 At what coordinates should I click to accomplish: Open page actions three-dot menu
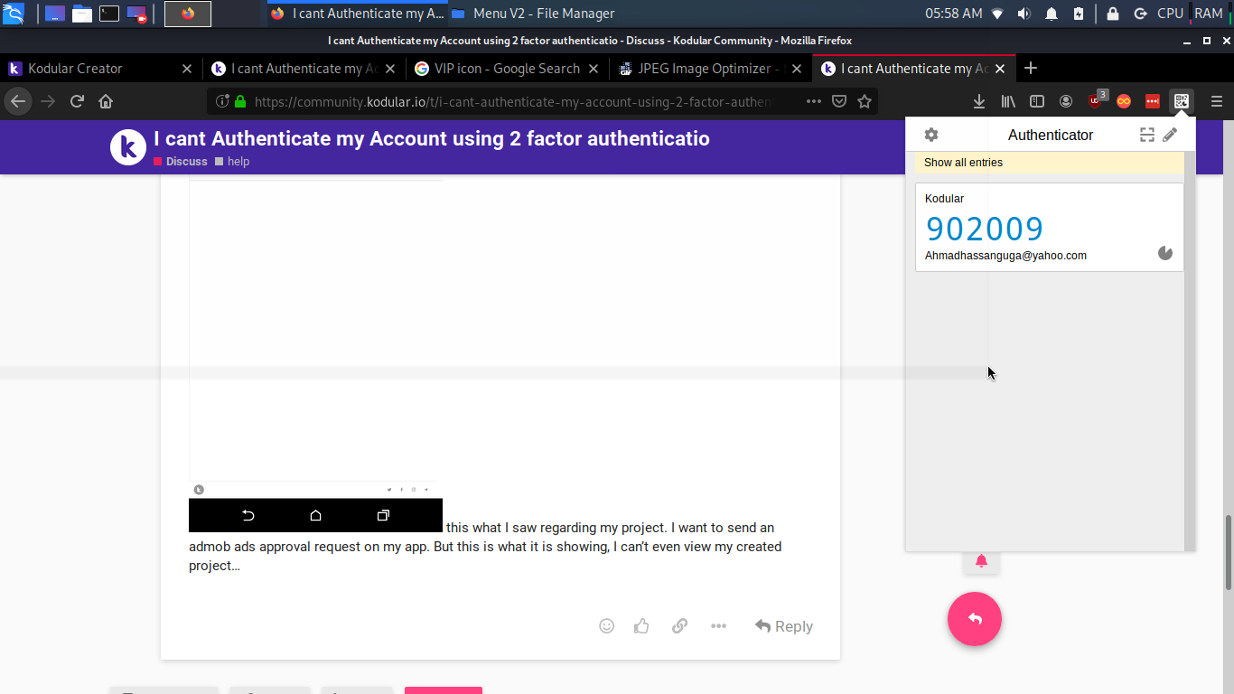[814, 101]
